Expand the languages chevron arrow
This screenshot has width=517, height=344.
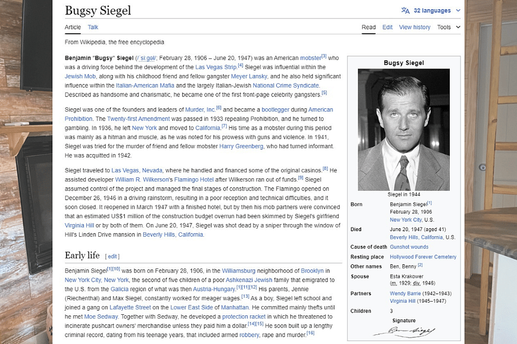click(x=458, y=10)
